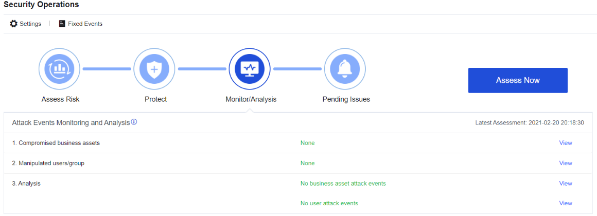This screenshot has width=597, height=216.
Task: Click the Fixed Events label
Action: click(x=85, y=24)
